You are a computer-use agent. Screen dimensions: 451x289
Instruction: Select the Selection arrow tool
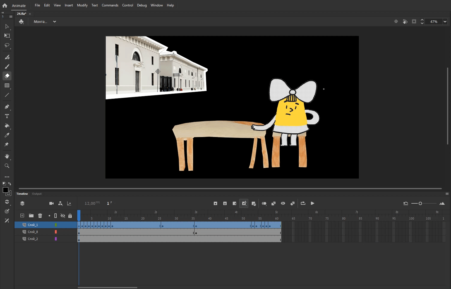7,27
